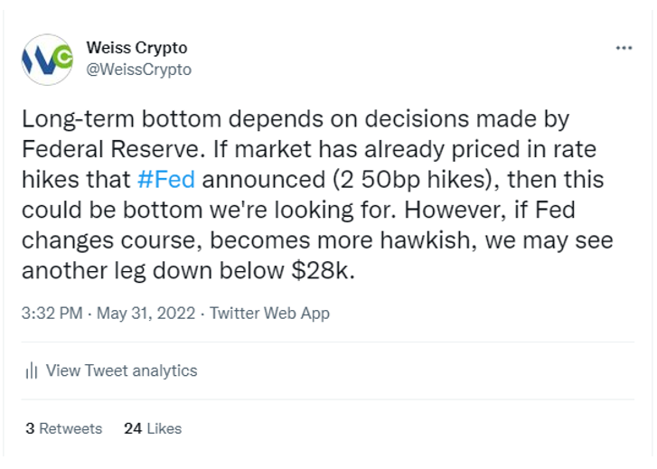Screen dimensions: 657x469
Task: Click the tweet's first line of text
Action: (296, 119)
